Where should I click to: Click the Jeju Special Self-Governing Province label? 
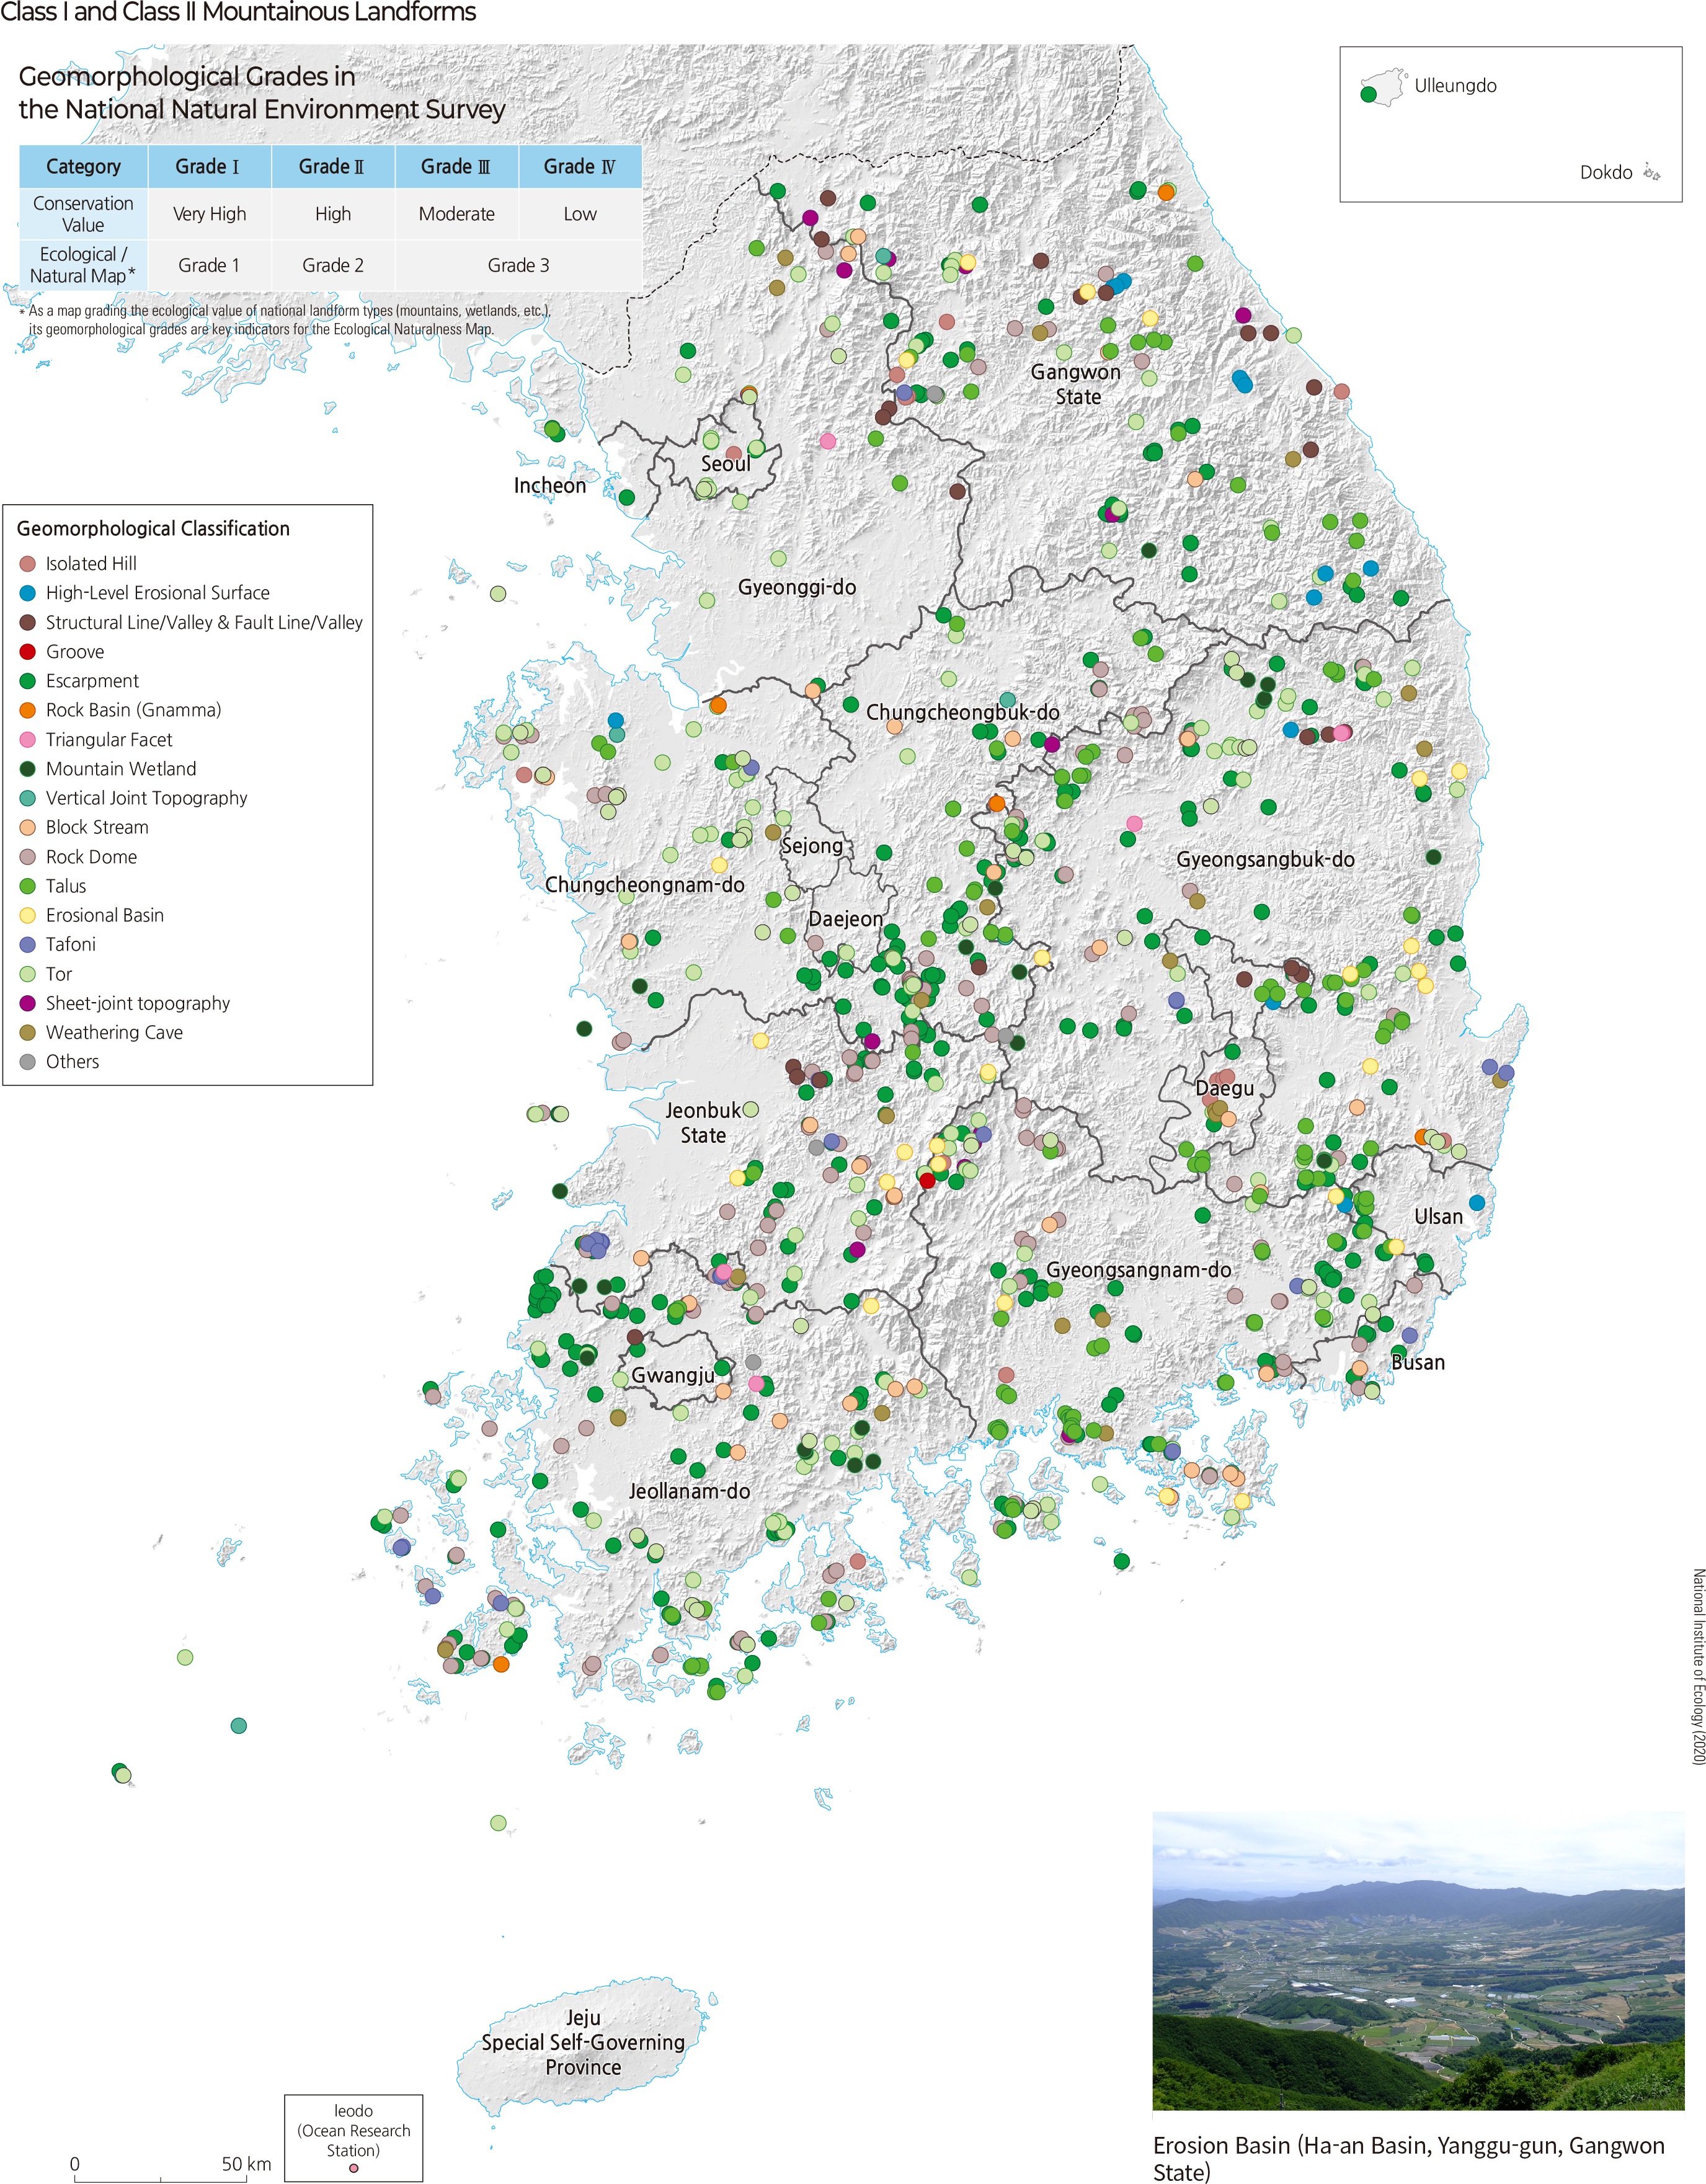tap(583, 2042)
